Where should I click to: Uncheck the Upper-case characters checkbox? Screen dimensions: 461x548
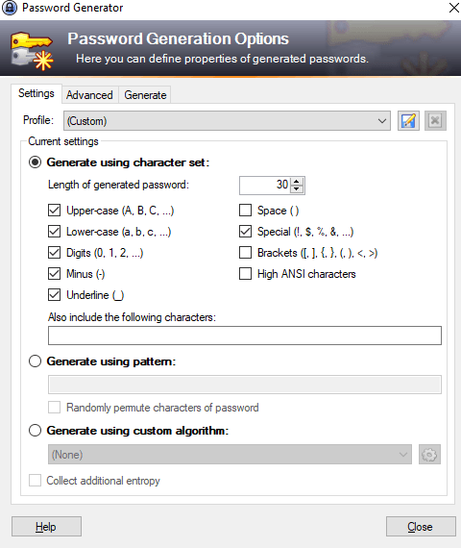[x=54, y=211]
